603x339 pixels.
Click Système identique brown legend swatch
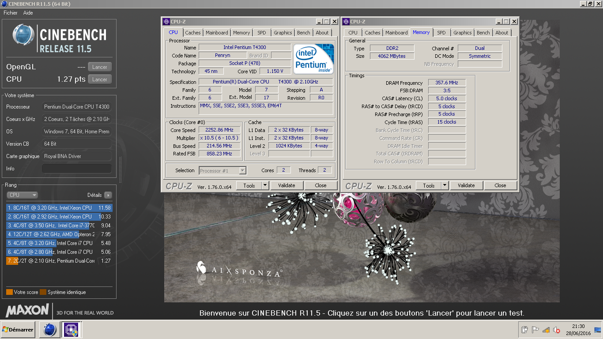point(43,292)
